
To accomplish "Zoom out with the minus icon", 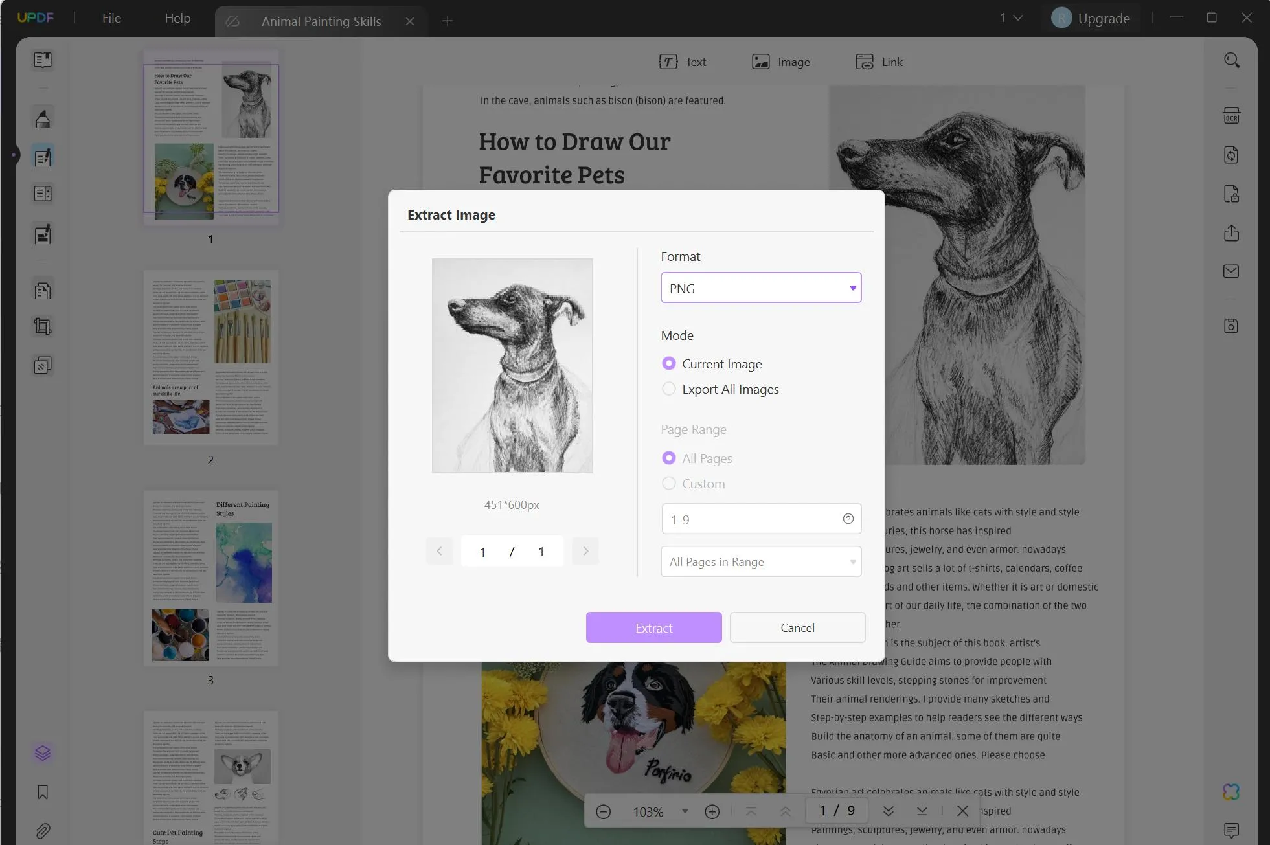I will tap(603, 811).
